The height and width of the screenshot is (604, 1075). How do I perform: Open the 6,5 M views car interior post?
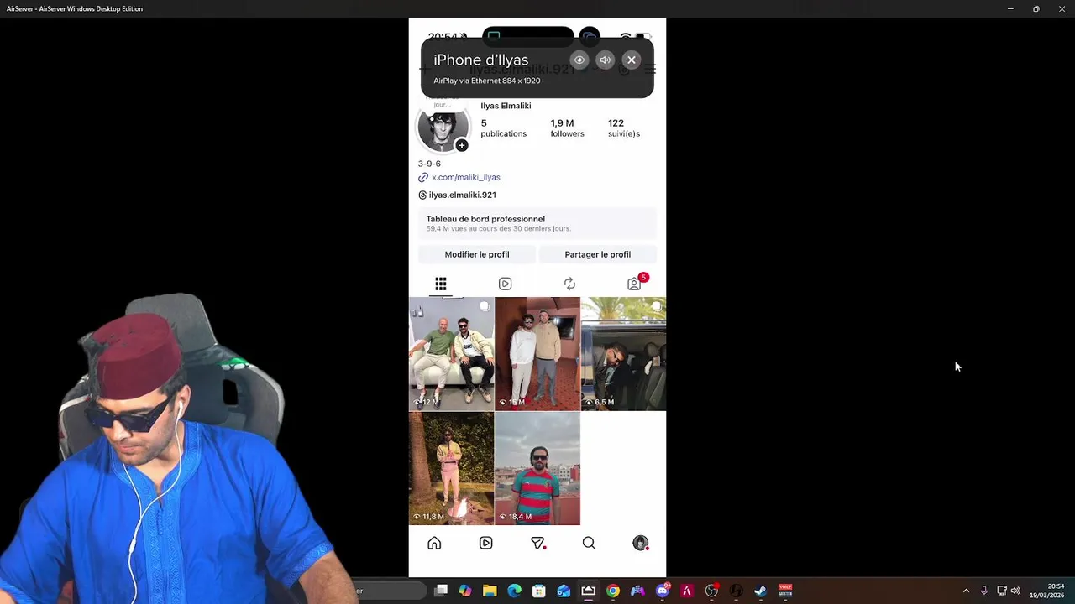[x=623, y=353]
